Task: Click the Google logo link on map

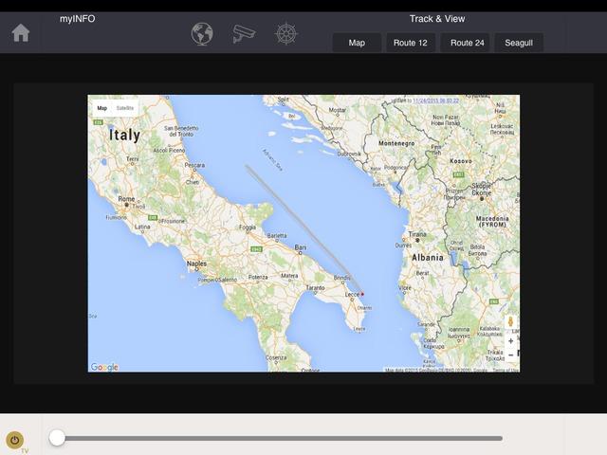Action: coord(104,367)
